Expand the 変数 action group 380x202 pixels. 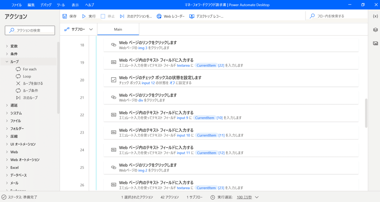click(14, 46)
